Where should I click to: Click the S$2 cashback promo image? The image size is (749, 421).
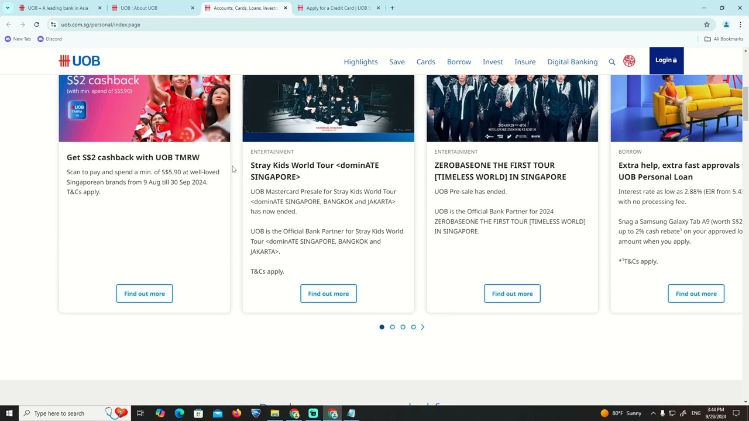click(145, 108)
